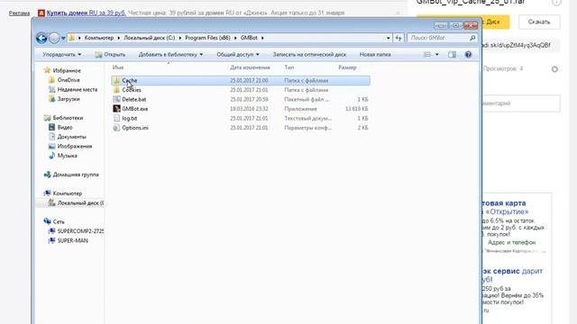Open SUPERCOMP2 network computer
This screenshot has width=577, height=324.
80,231
